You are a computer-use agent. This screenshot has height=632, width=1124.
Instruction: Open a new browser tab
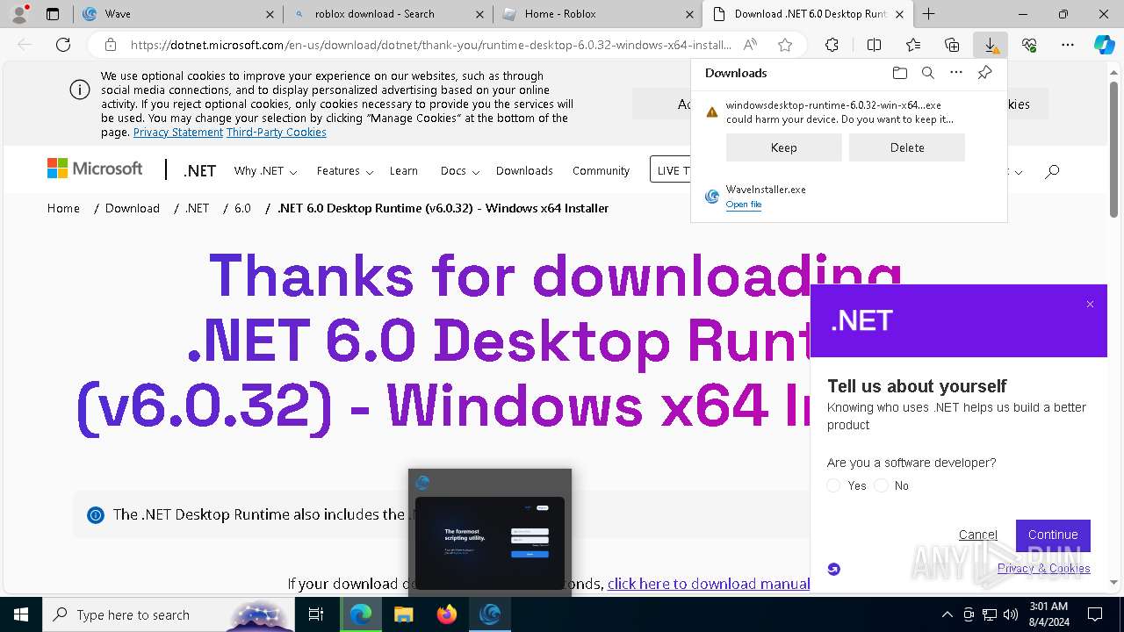(x=928, y=14)
